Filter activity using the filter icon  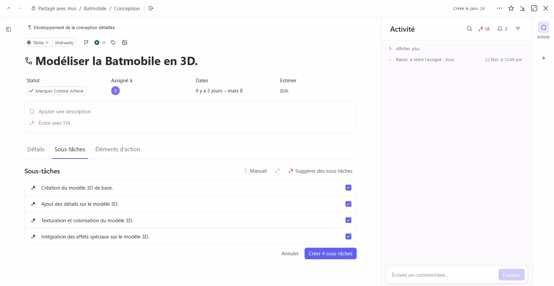click(x=518, y=29)
